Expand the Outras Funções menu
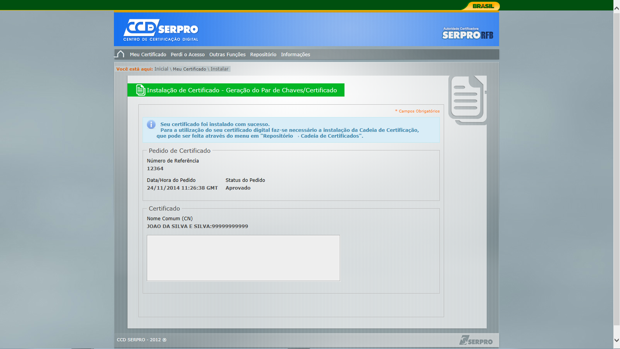The width and height of the screenshot is (620, 349). pyautogui.click(x=227, y=55)
